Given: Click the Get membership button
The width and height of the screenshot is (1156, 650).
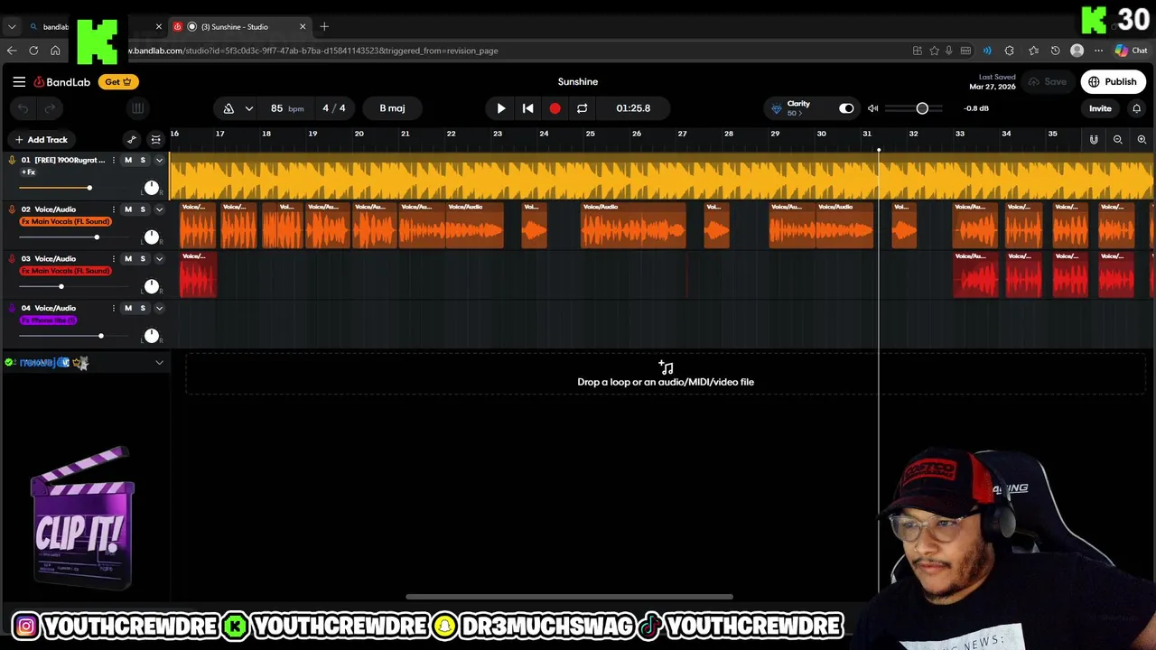Looking at the screenshot, I should pyautogui.click(x=117, y=82).
